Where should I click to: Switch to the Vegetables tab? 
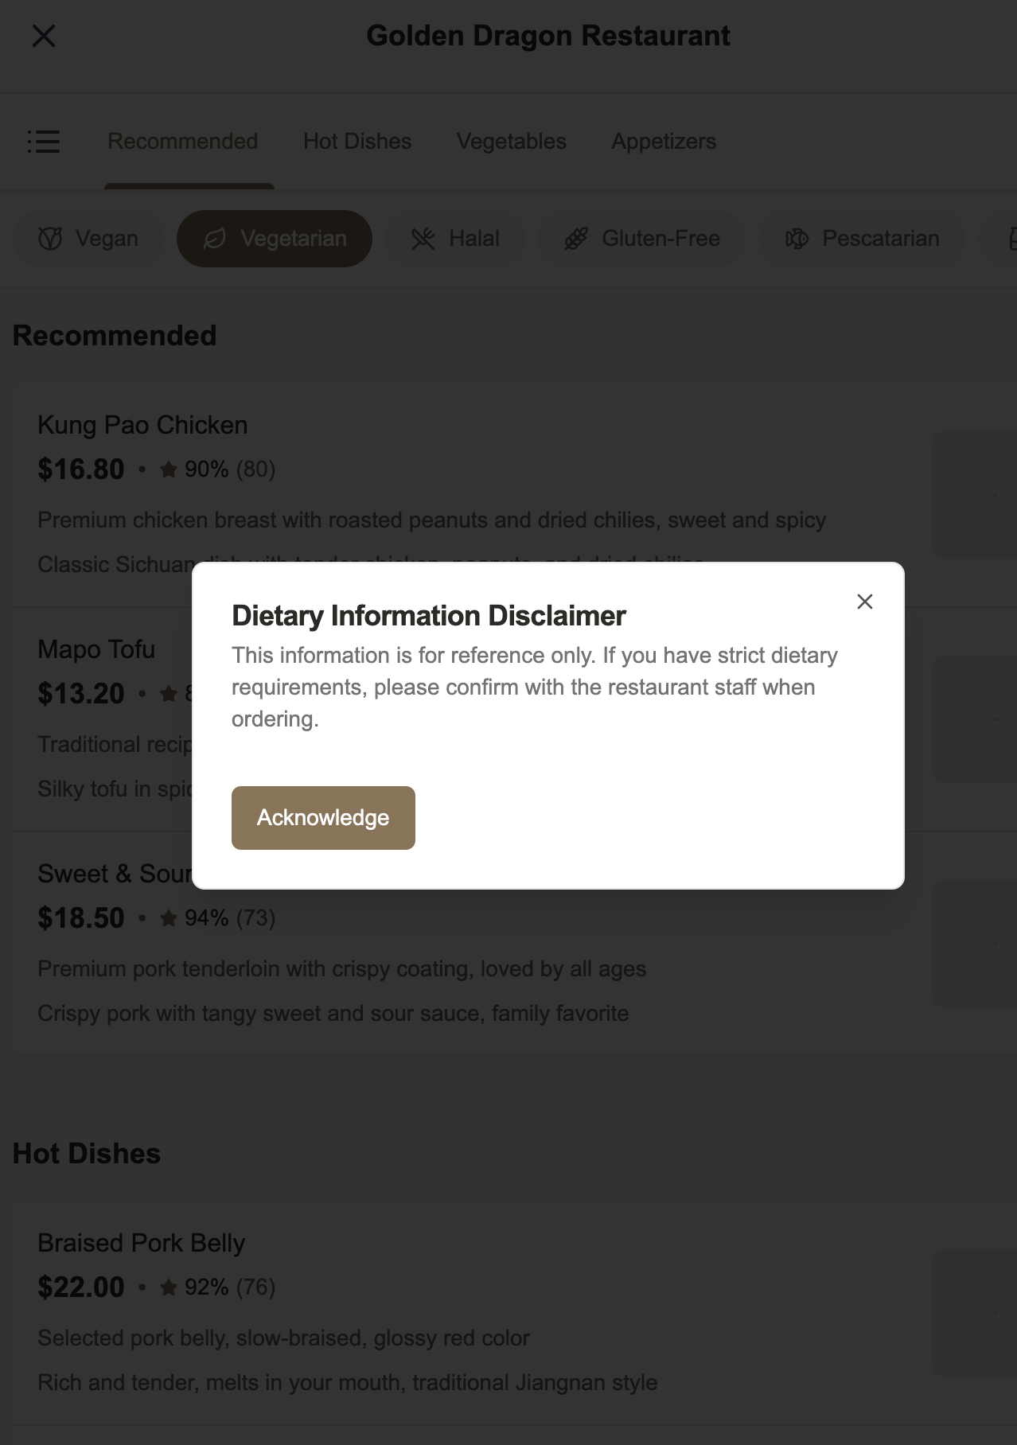tap(512, 142)
